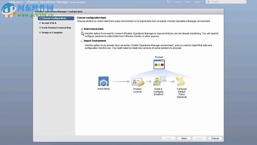Screen dimensions: 257x145
Task: Click the Product dashboard icon in diagram
Action: click(x=159, y=64)
